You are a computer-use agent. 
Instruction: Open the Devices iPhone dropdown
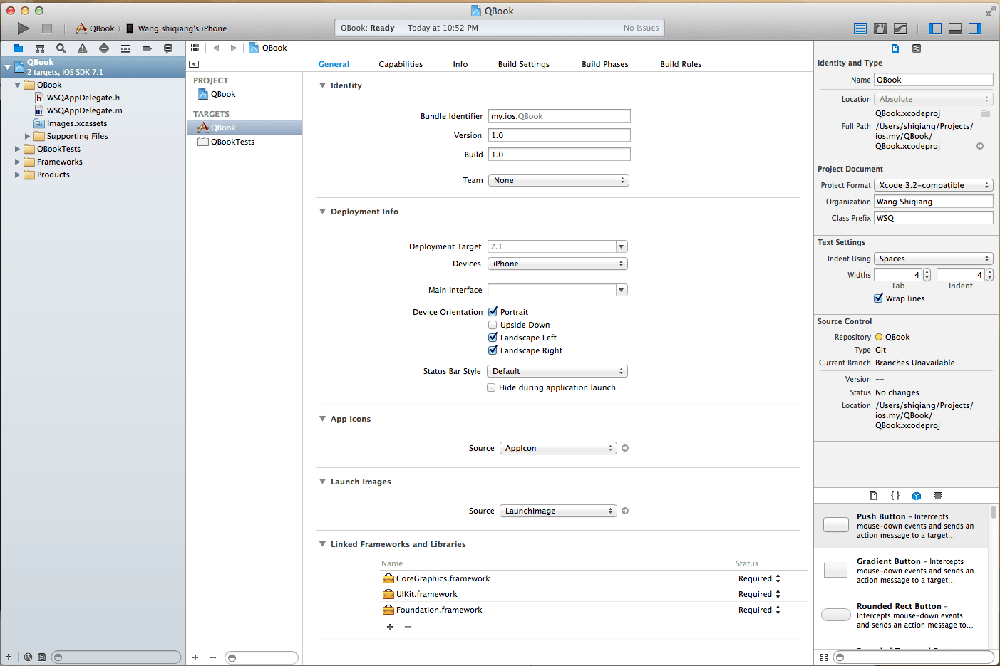click(557, 264)
